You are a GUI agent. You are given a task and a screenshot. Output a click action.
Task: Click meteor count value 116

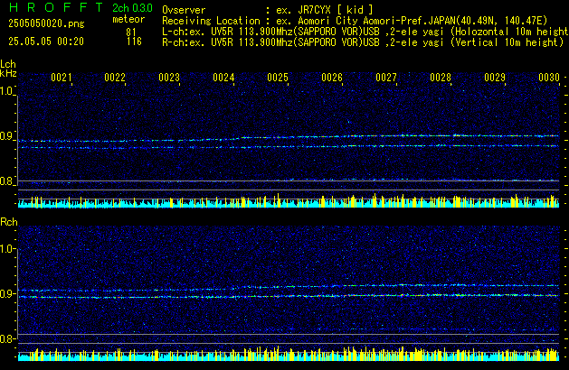(134, 42)
